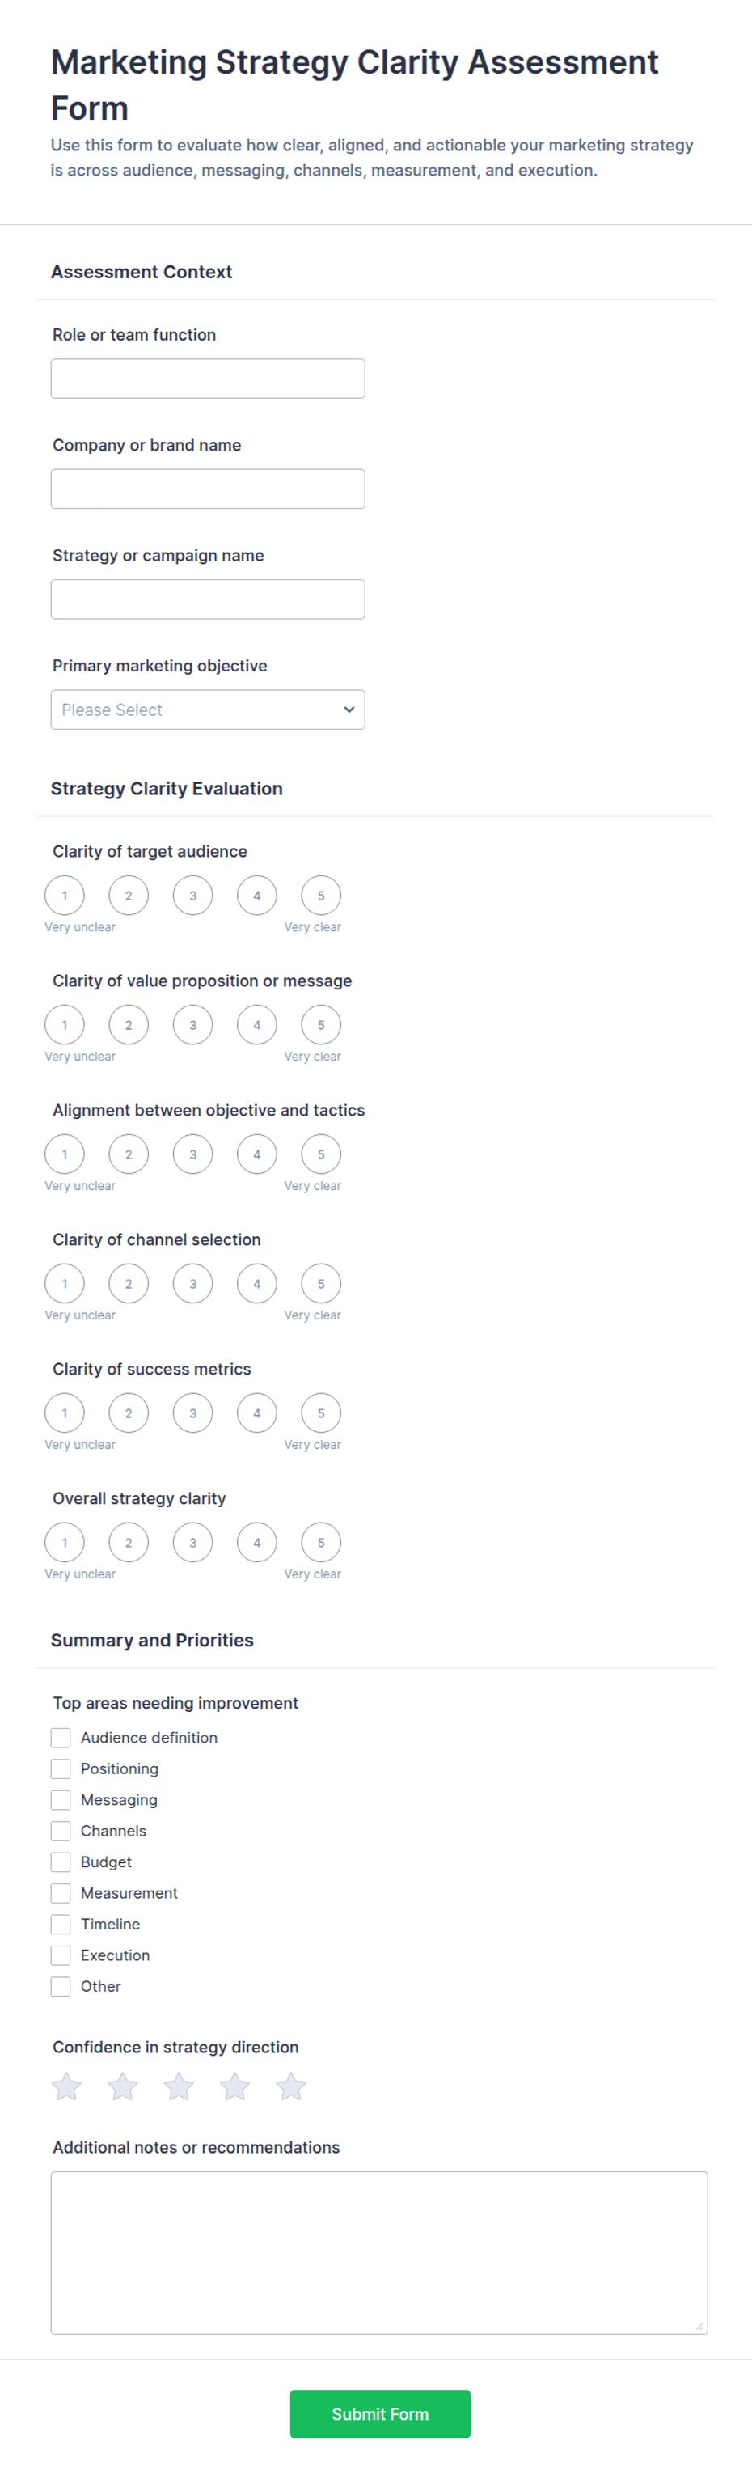Tick the Budget checkbox

tap(61, 1862)
